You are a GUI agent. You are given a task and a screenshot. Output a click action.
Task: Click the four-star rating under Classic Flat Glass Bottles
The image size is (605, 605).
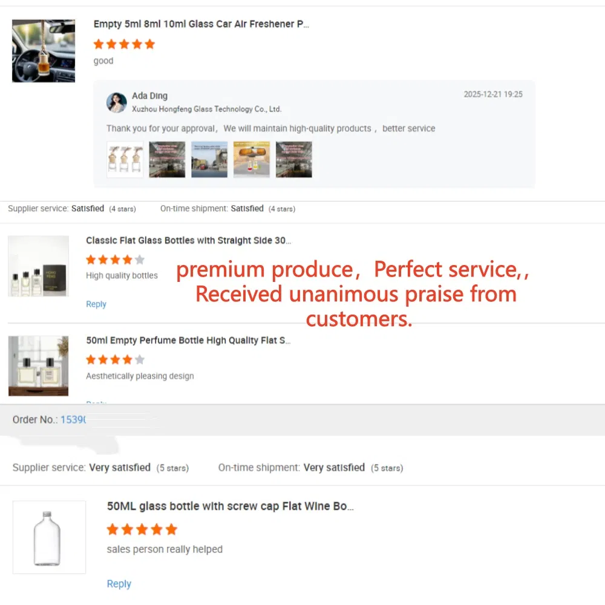[115, 260]
